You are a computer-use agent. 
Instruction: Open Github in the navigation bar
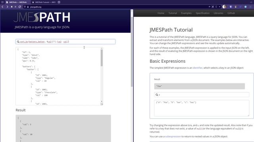tap(231, 13)
